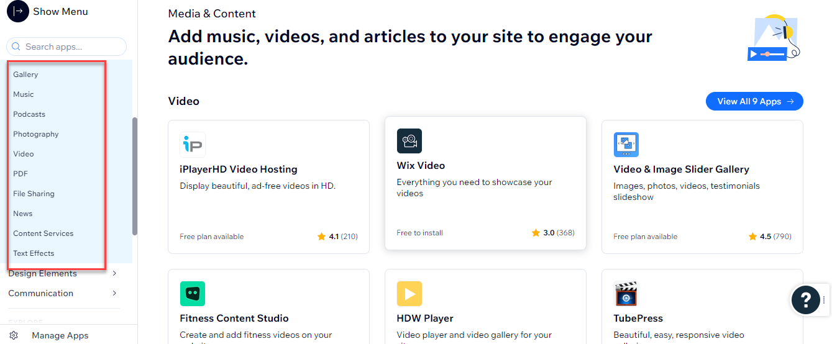Click the star rating on Slider Gallery card
The width and height of the screenshot is (832, 344).
point(754,237)
